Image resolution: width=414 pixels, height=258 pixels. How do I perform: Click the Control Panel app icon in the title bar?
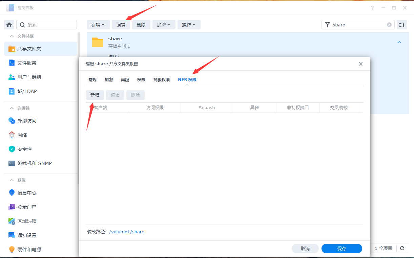tap(10, 7)
